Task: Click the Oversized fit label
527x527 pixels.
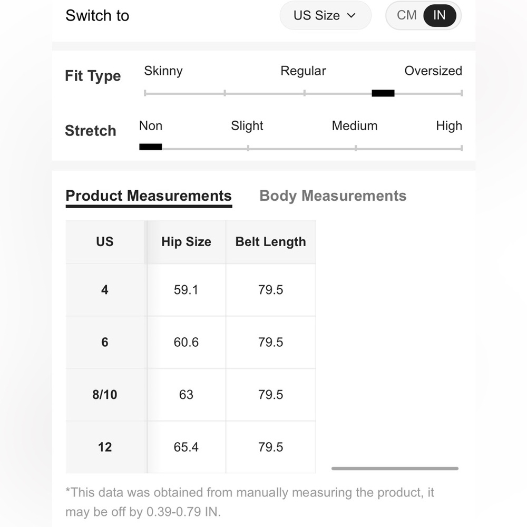Action: (x=433, y=71)
